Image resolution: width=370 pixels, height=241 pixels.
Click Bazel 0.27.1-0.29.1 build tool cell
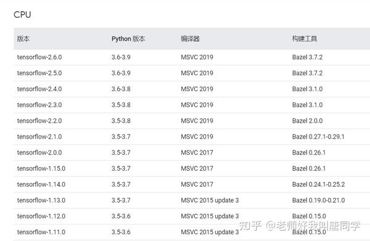tap(318, 137)
